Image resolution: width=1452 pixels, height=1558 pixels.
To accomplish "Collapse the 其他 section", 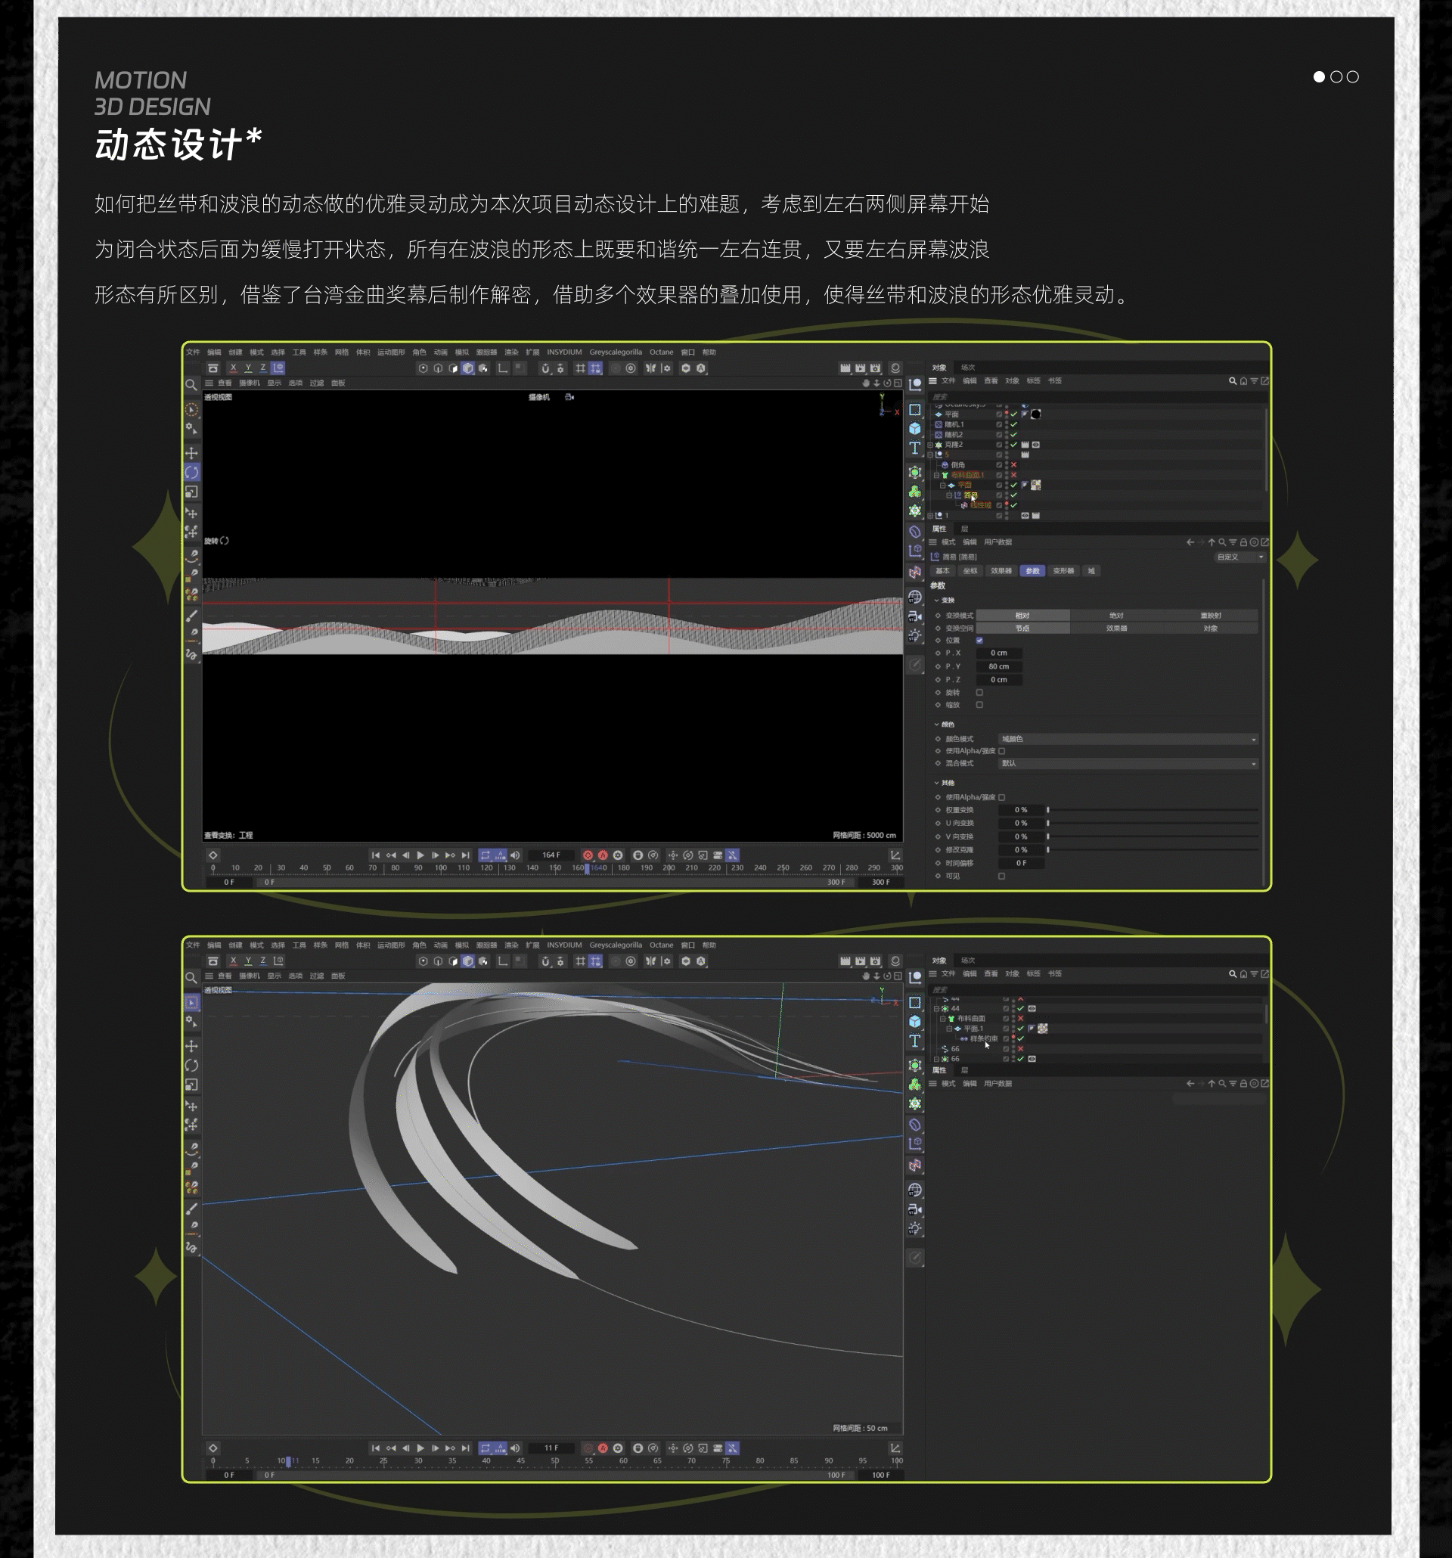I will pos(936,783).
